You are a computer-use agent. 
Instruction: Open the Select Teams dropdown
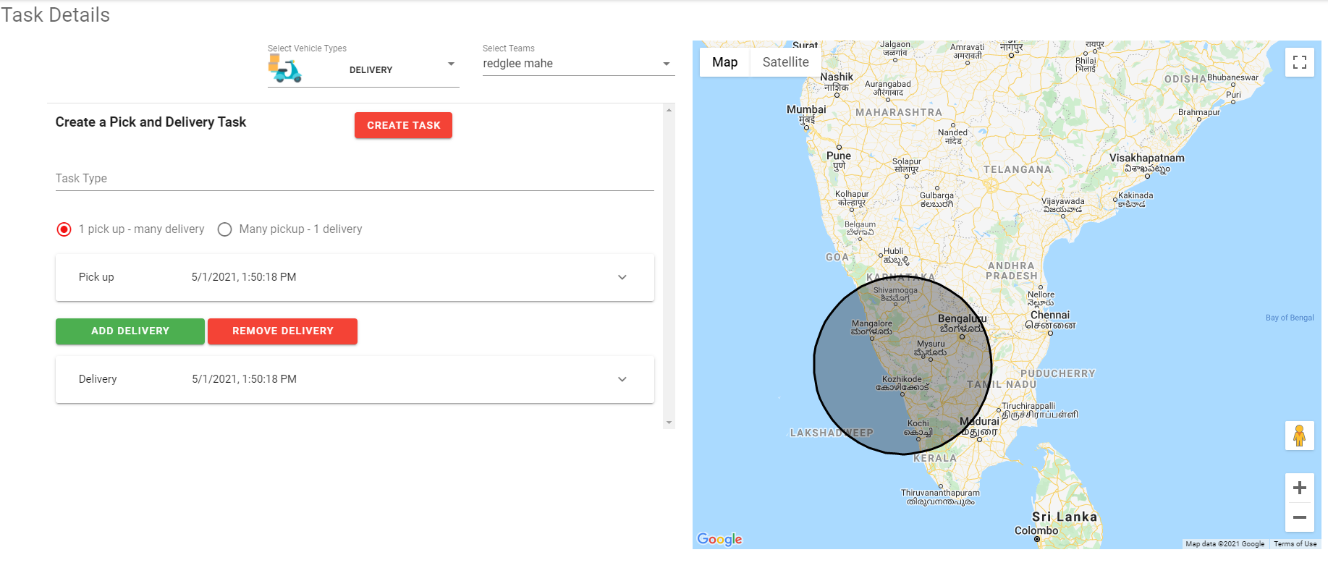point(666,64)
